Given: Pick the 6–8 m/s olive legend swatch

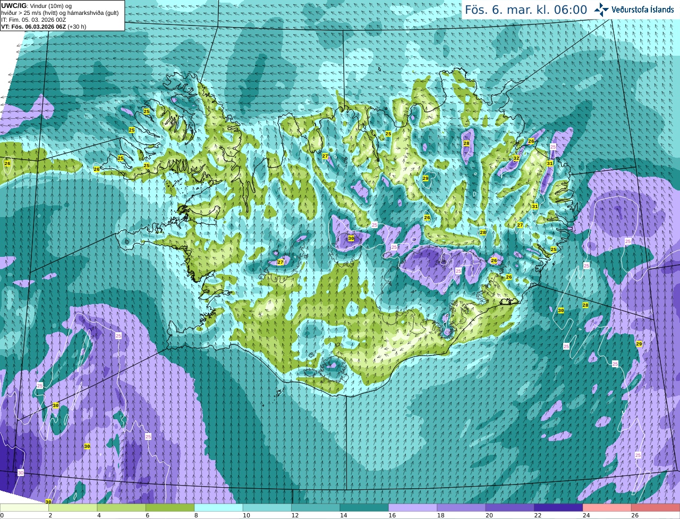Looking at the screenshot, I should click(170, 507).
